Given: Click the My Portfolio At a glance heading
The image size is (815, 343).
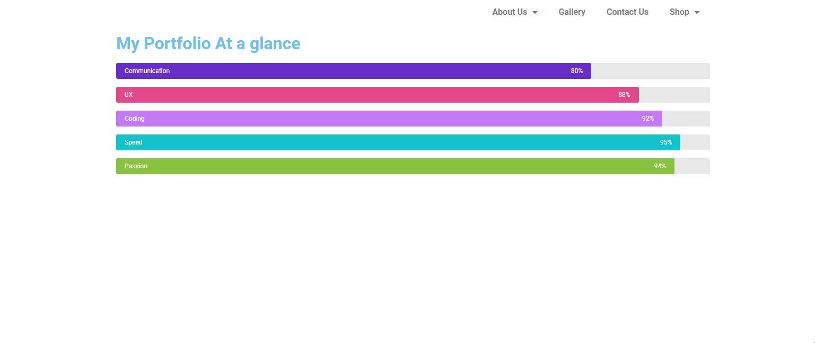Looking at the screenshot, I should [x=208, y=43].
